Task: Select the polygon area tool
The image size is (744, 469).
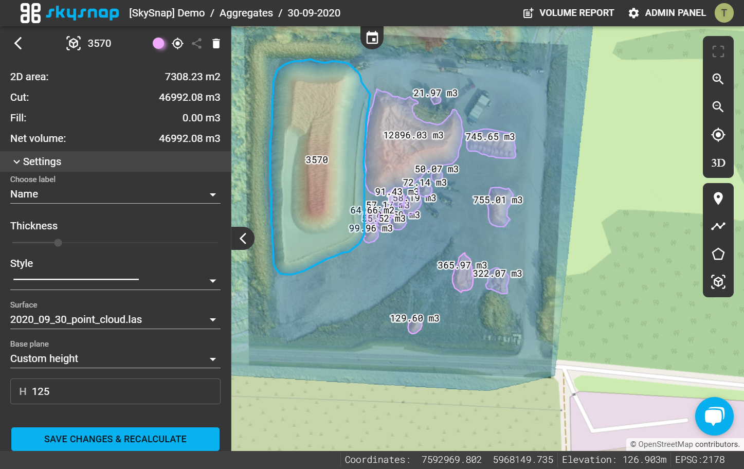Action: coord(718,254)
